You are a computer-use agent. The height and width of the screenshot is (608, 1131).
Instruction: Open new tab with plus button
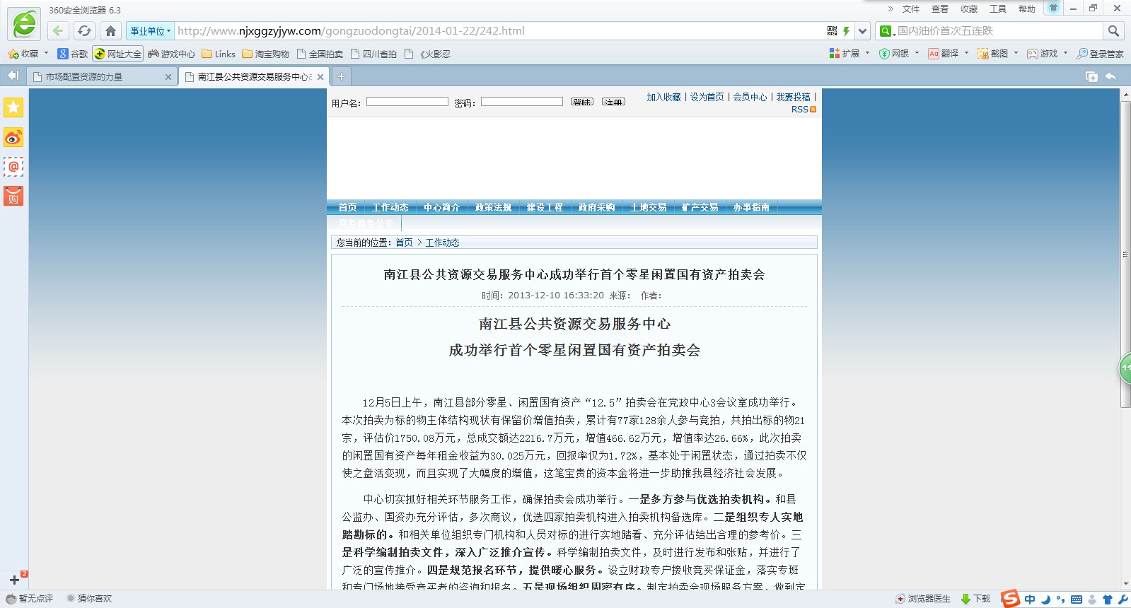click(x=341, y=76)
